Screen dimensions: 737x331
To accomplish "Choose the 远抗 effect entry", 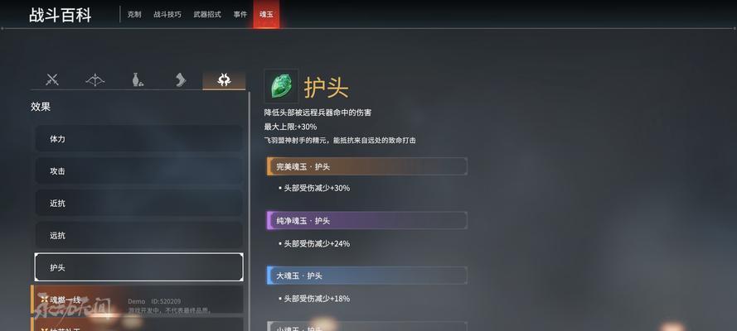I will (x=139, y=235).
